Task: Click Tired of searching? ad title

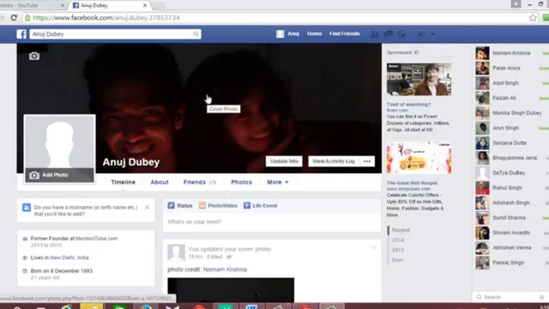Action: click(409, 104)
